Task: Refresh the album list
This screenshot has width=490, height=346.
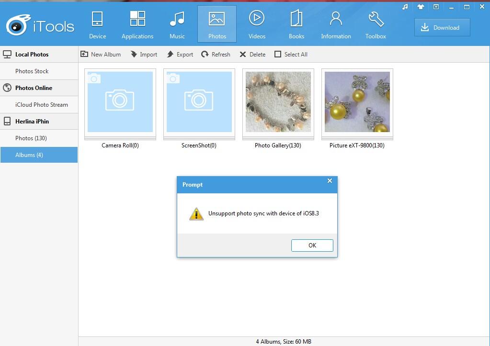Action: click(216, 55)
